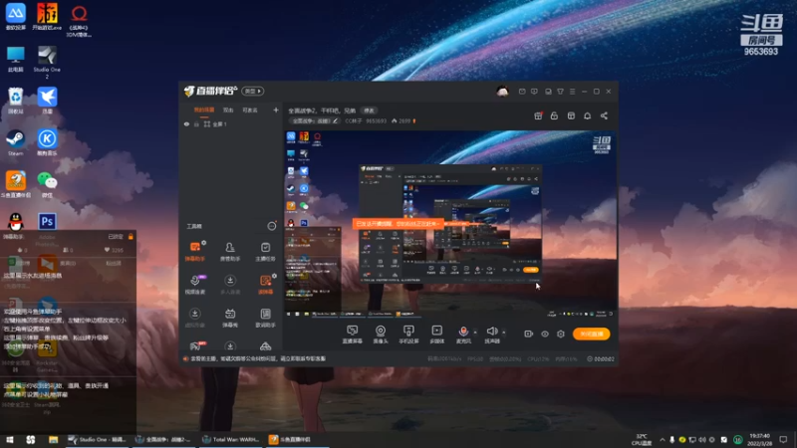This screenshot has height=448, width=797.
Task: Open the screenshot icon in title bar
Action: click(548, 92)
